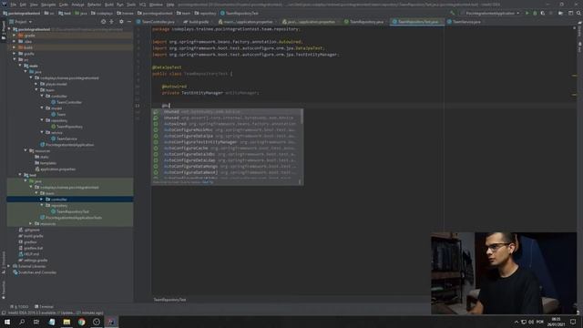This screenshot has height=328, width=583.
Task: Click the locate/scroll-from-source target icon
Action: click(103, 22)
